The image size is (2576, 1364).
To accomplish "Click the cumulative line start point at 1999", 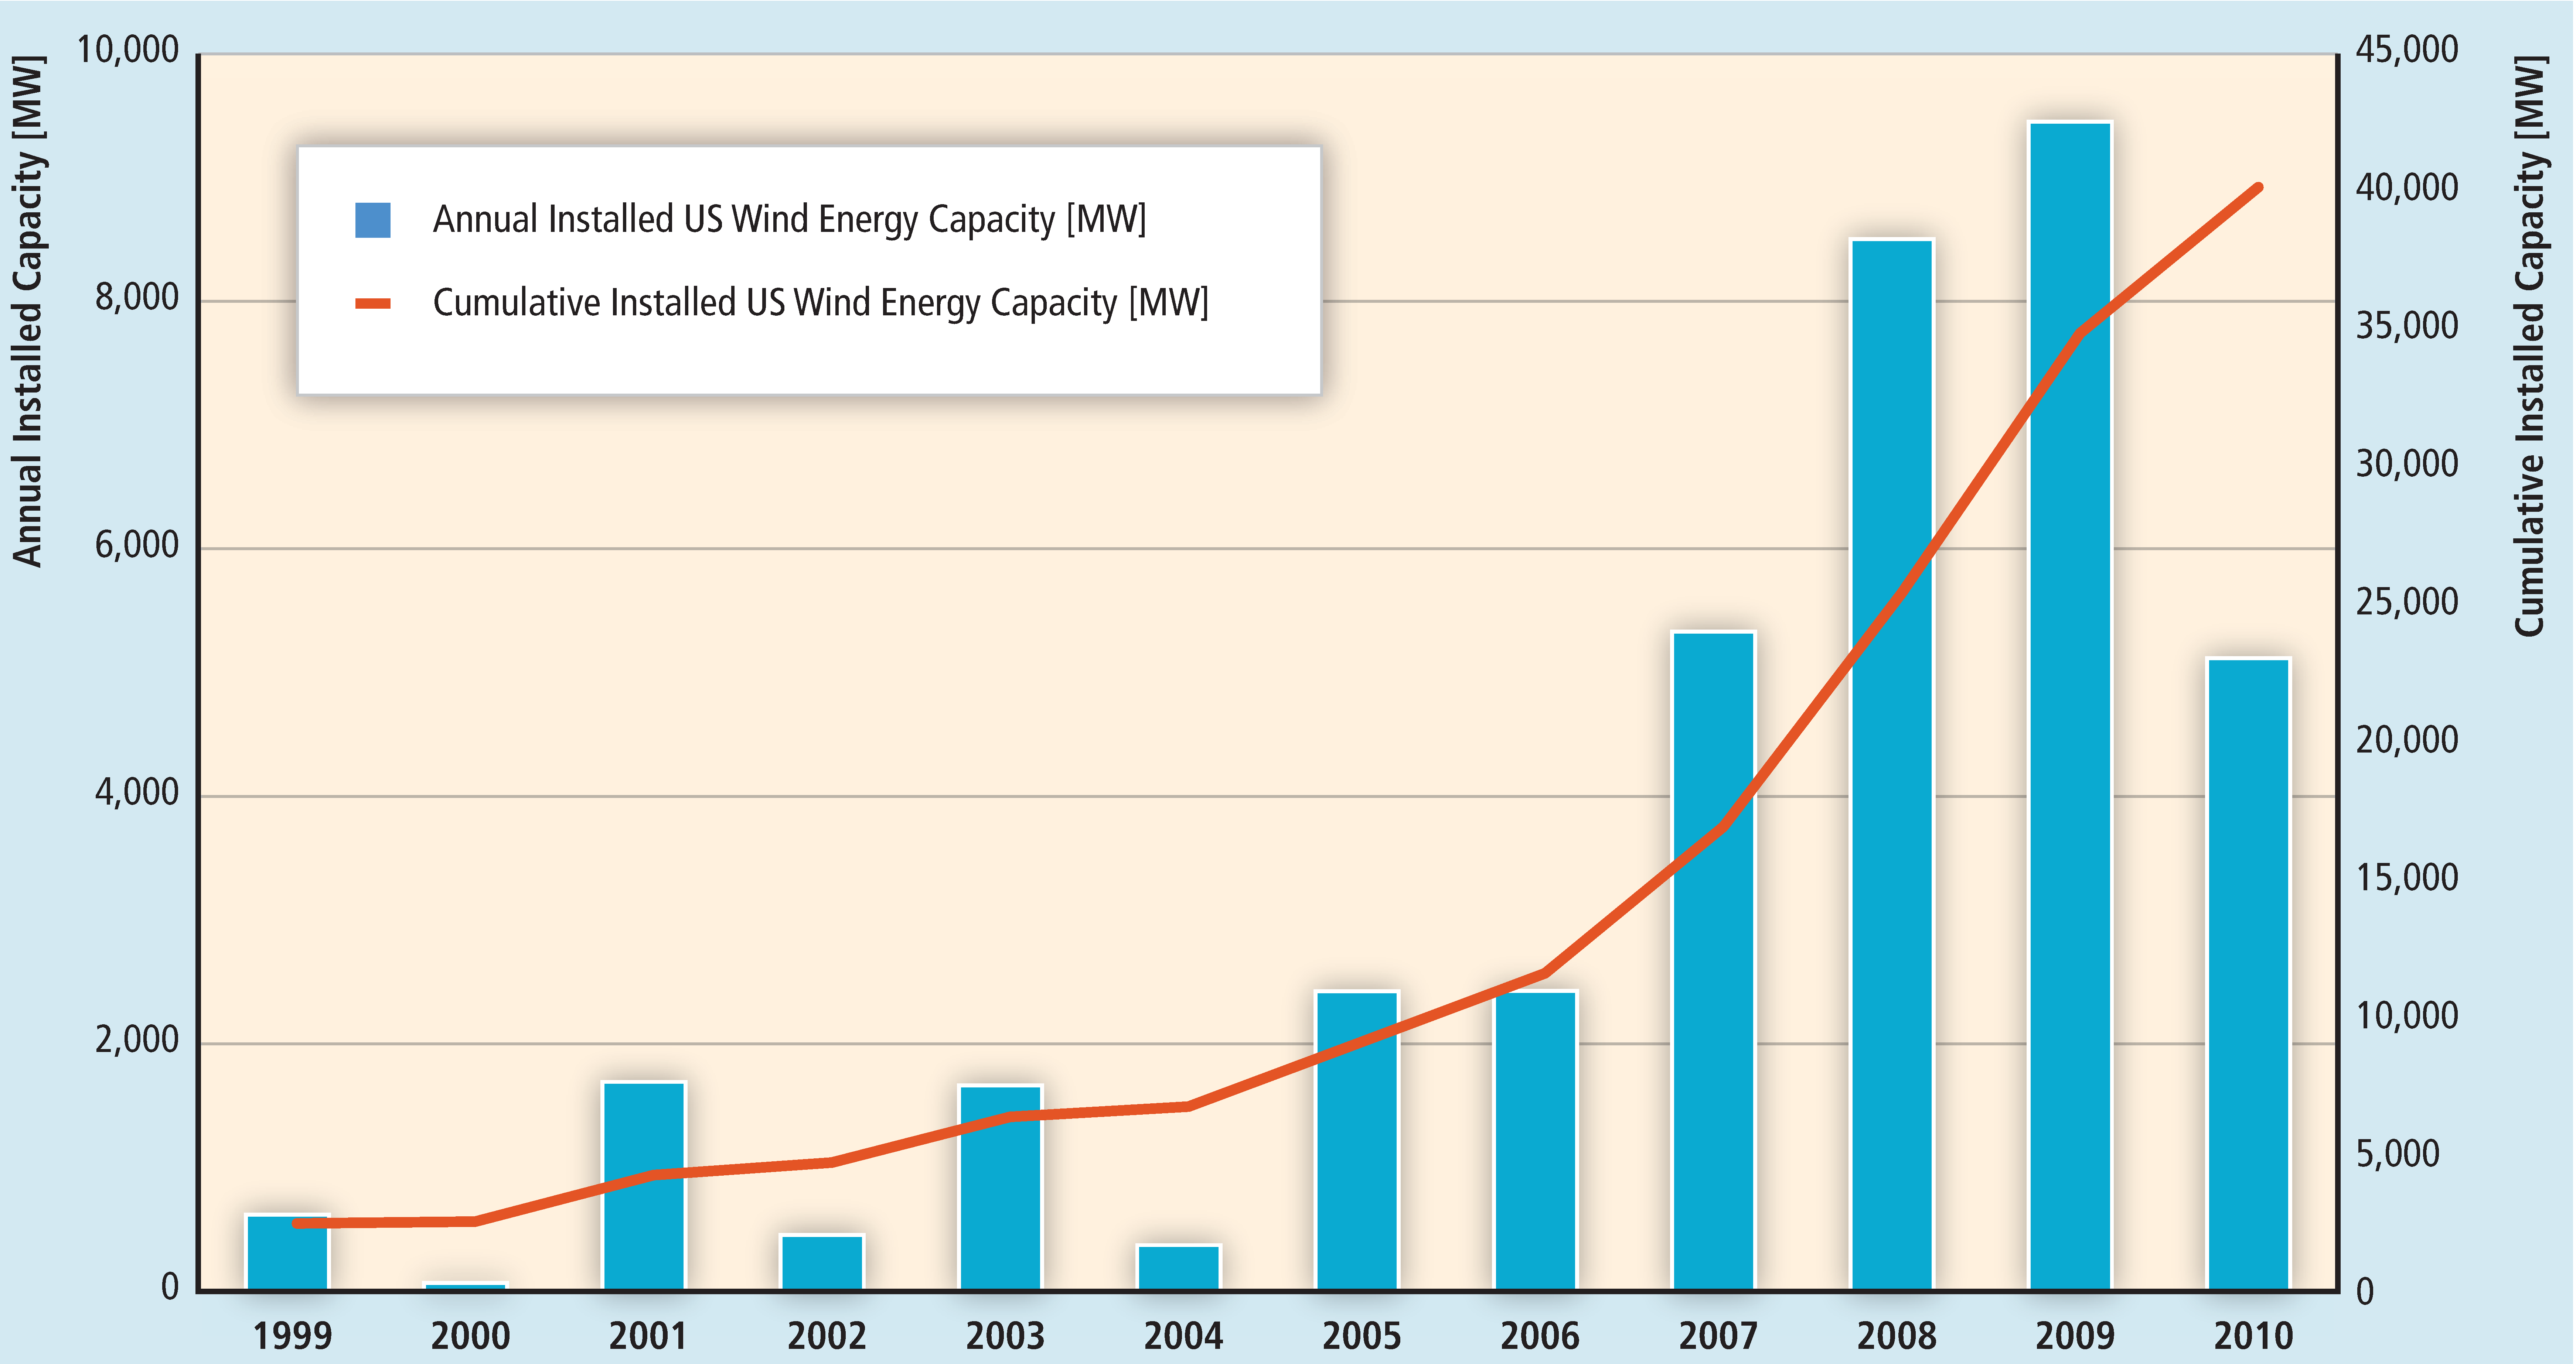I will click(x=297, y=1223).
